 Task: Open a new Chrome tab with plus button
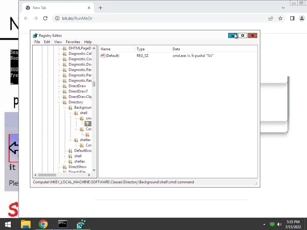tap(100, 8)
